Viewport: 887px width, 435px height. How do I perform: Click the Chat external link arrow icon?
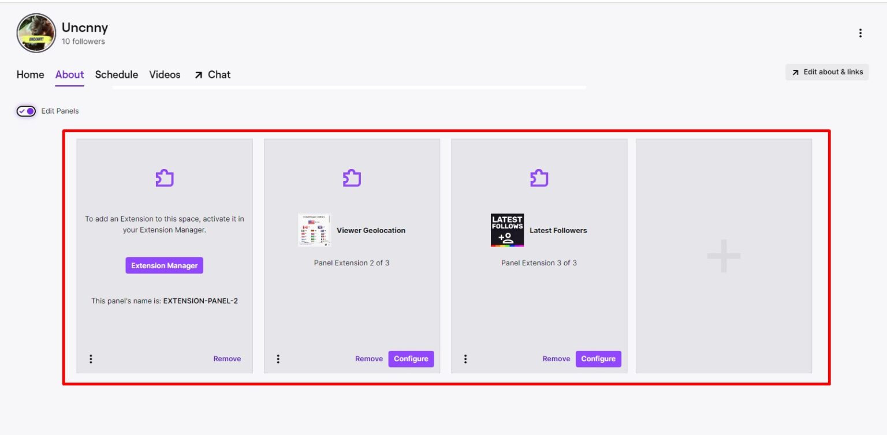pos(198,74)
